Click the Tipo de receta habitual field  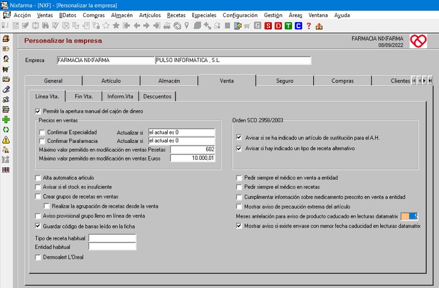[x=112, y=238]
